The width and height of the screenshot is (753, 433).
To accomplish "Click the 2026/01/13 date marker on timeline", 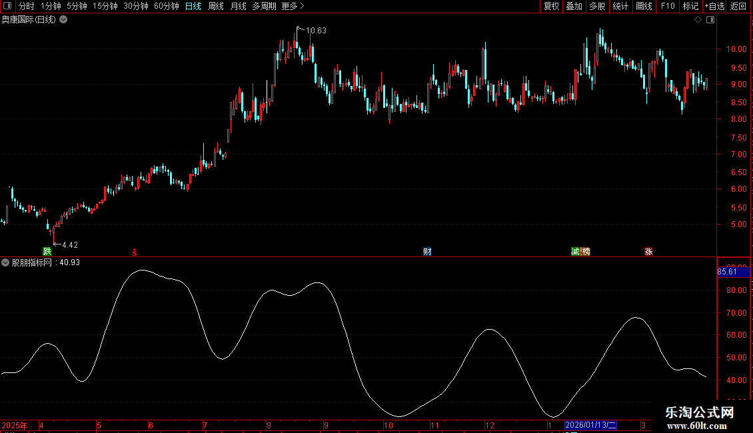I will [x=590, y=425].
